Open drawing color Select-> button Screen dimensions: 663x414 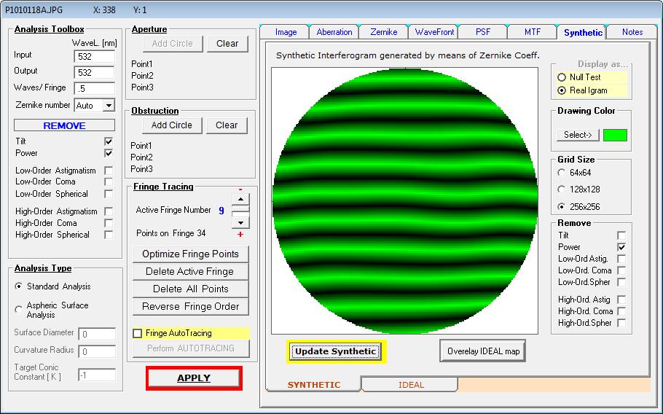click(578, 135)
